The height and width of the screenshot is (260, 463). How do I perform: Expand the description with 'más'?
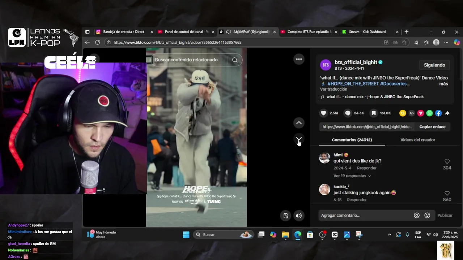(x=443, y=84)
